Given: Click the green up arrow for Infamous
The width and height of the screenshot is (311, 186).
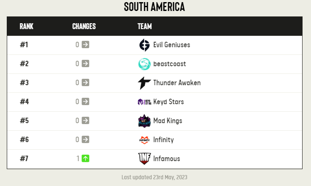Looking at the screenshot, I should [x=85, y=158].
